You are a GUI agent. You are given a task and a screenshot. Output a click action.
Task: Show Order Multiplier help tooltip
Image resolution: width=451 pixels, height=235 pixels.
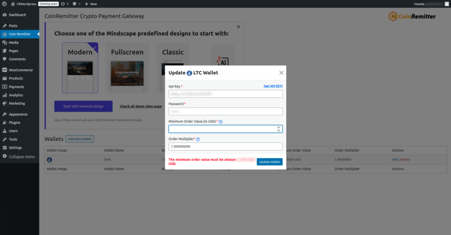click(x=198, y=139)
